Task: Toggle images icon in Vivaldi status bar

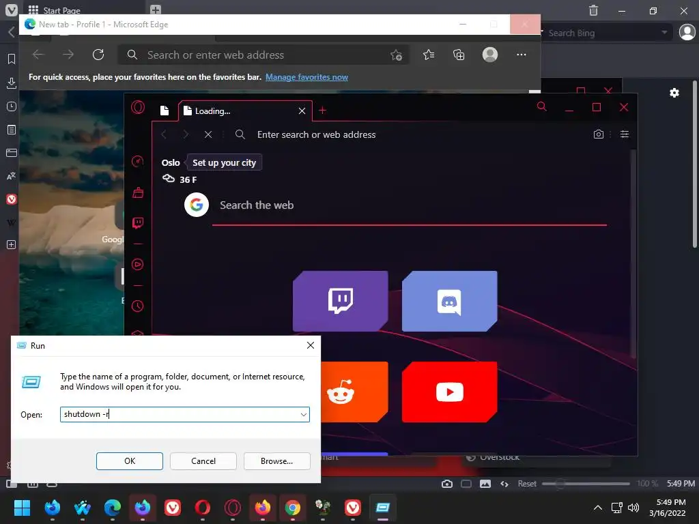Action: 485,484
